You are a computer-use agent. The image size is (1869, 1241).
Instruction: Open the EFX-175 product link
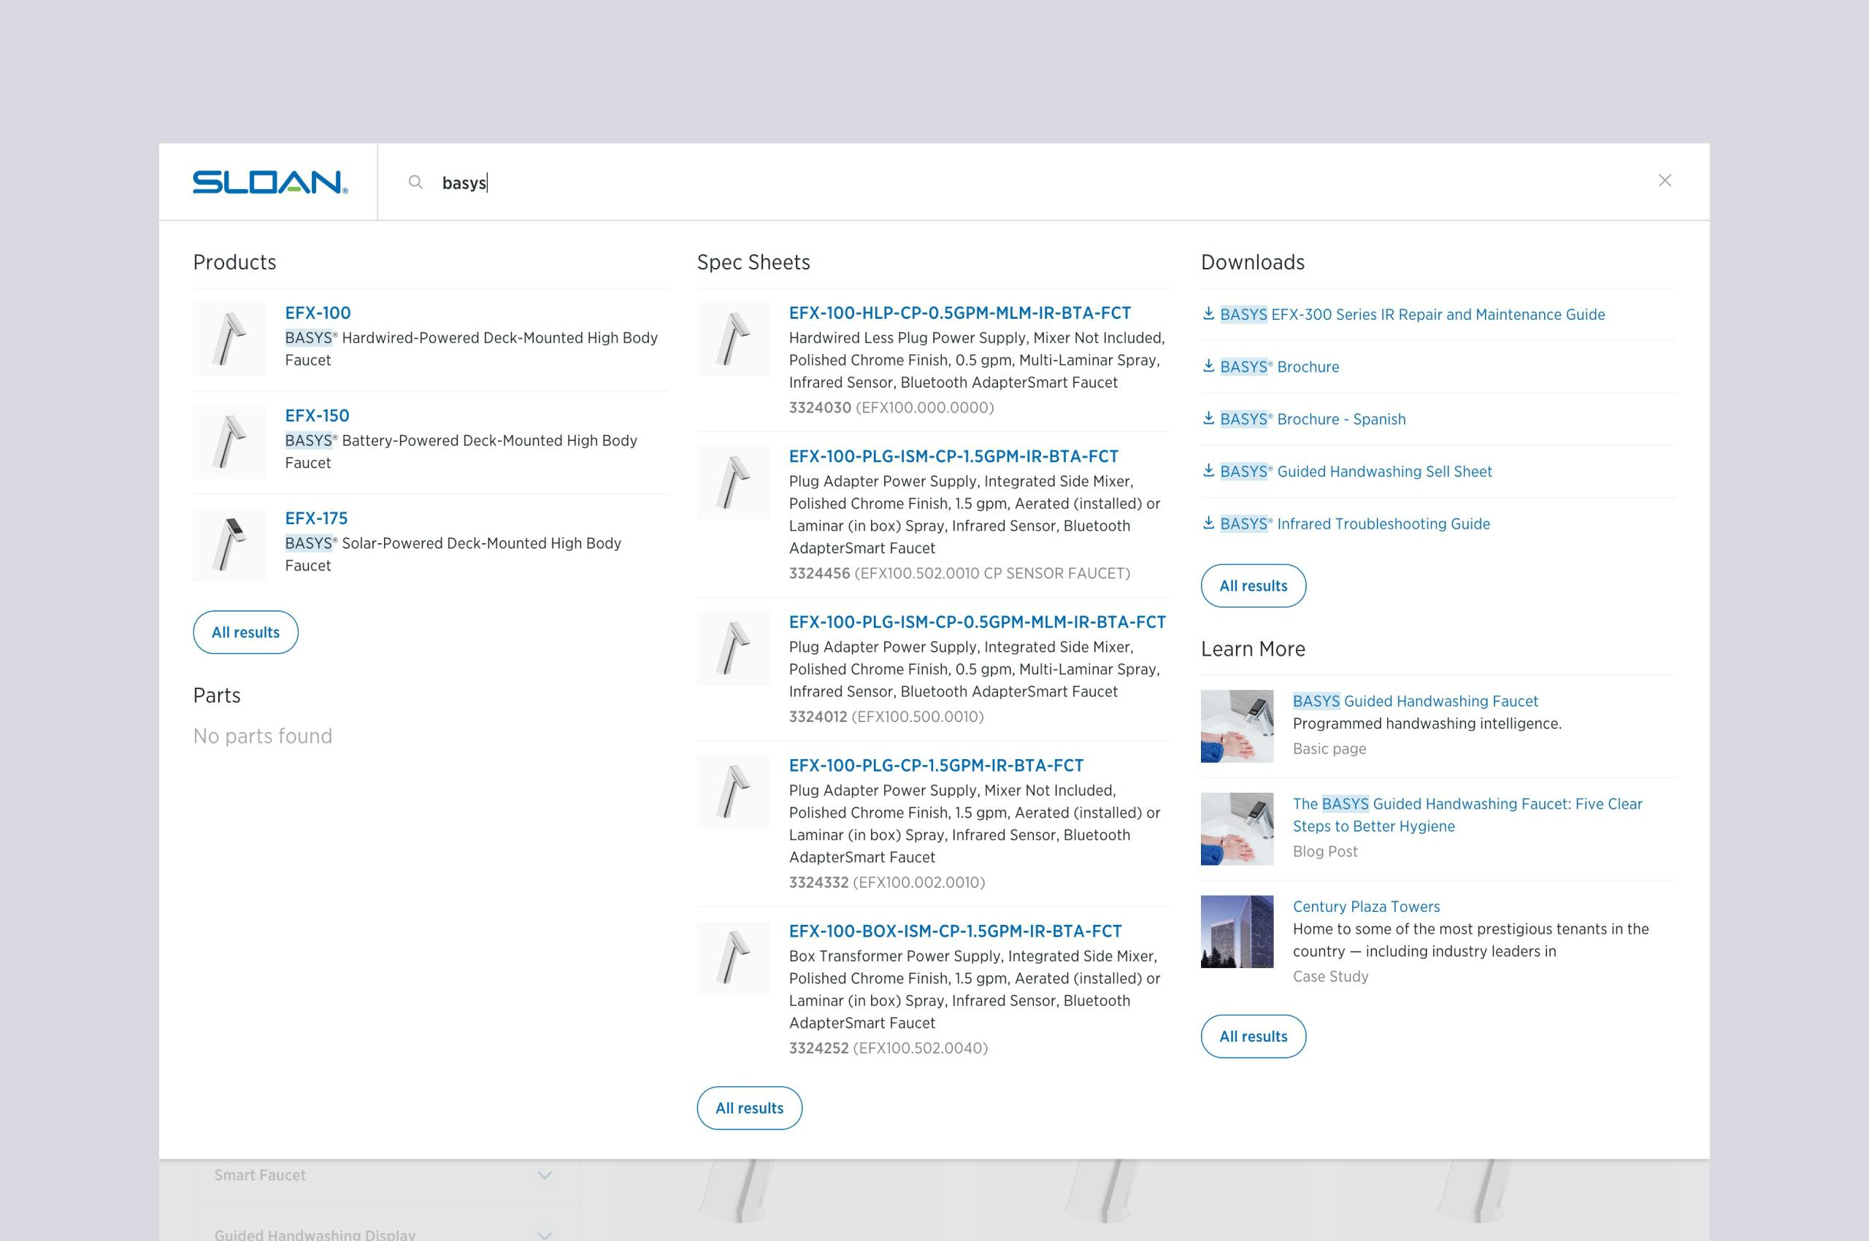(x=316, y=518)
